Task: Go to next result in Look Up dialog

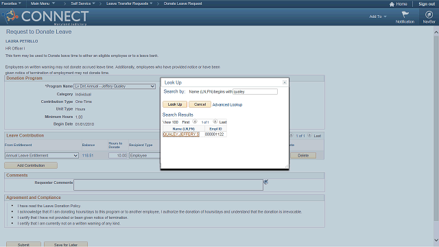Action: click(x=215, y=122)
